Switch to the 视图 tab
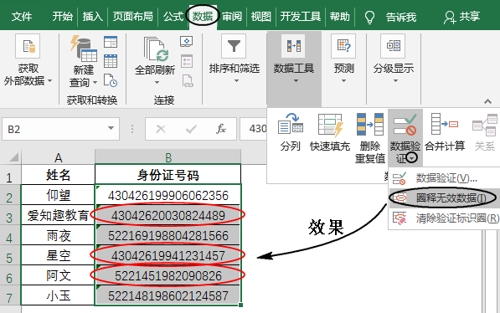 click(260, 17)
